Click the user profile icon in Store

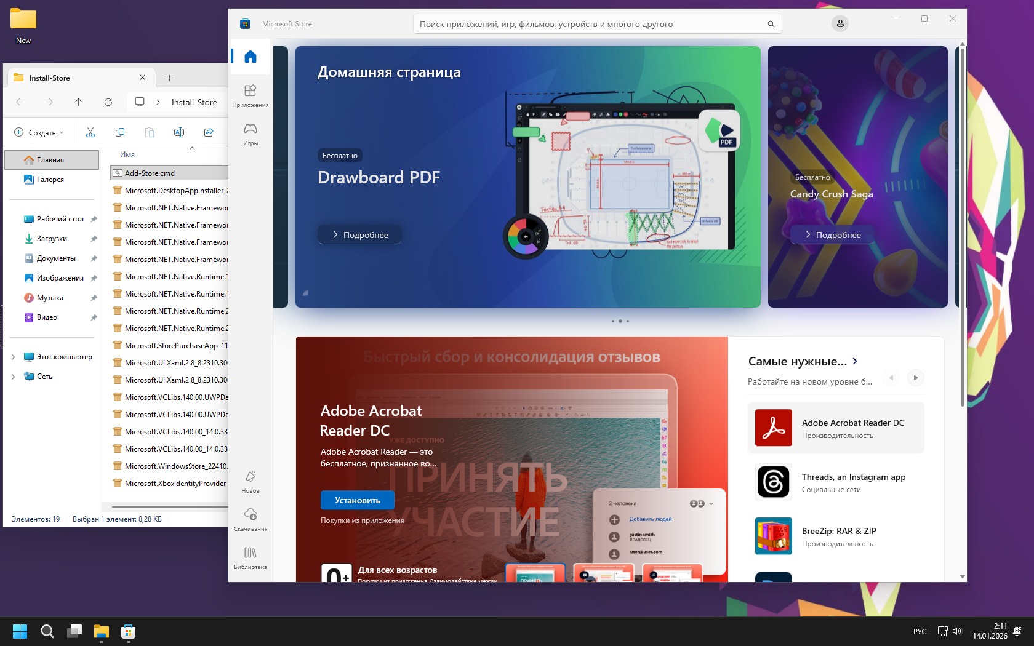[x=840, y=23]
